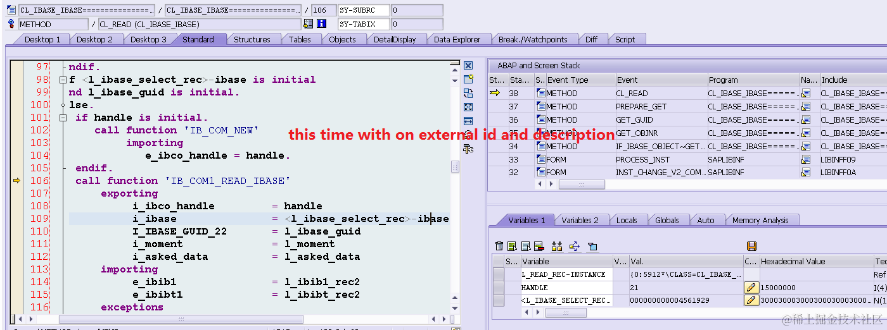
Task: Open the Objects tab
Action: click(342, 39)
